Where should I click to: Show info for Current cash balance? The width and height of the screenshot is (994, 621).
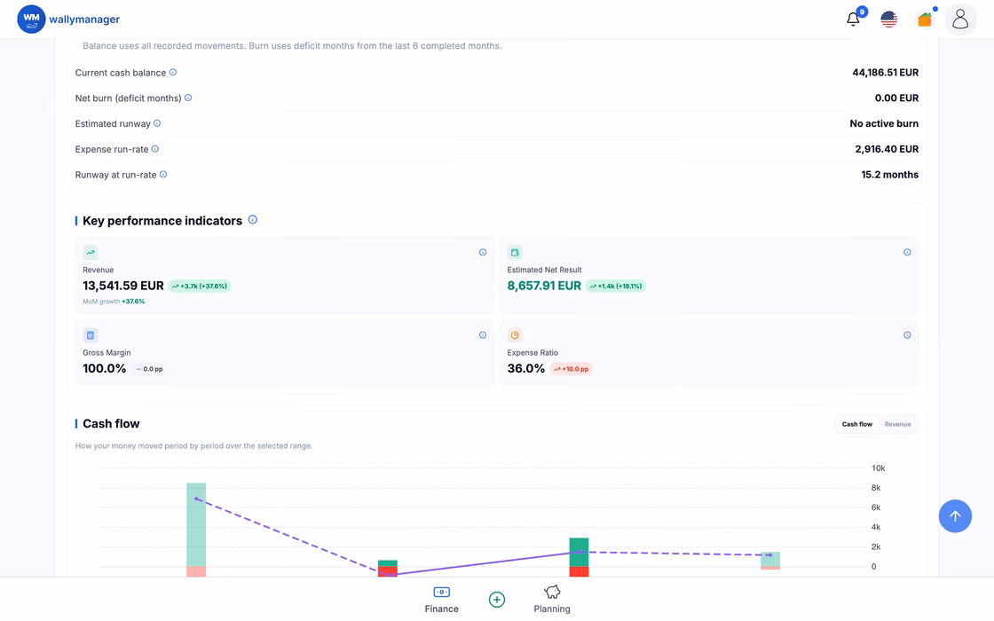tap(173, 72)
